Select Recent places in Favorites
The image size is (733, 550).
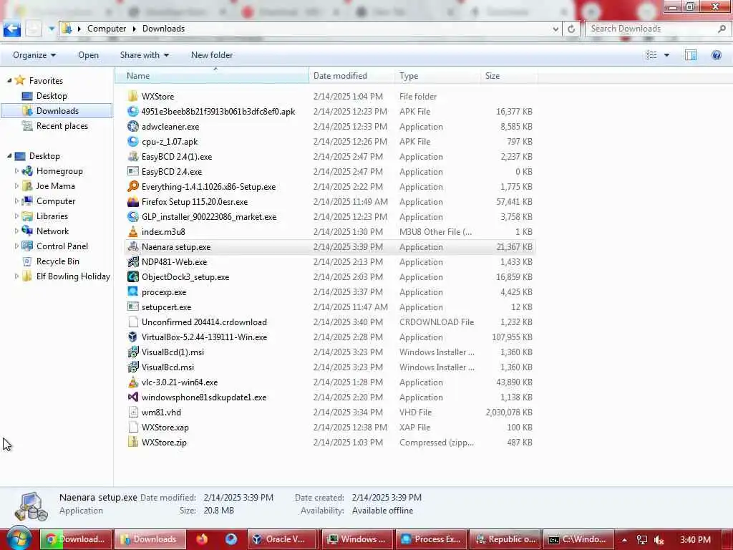(x=62, y=126)
